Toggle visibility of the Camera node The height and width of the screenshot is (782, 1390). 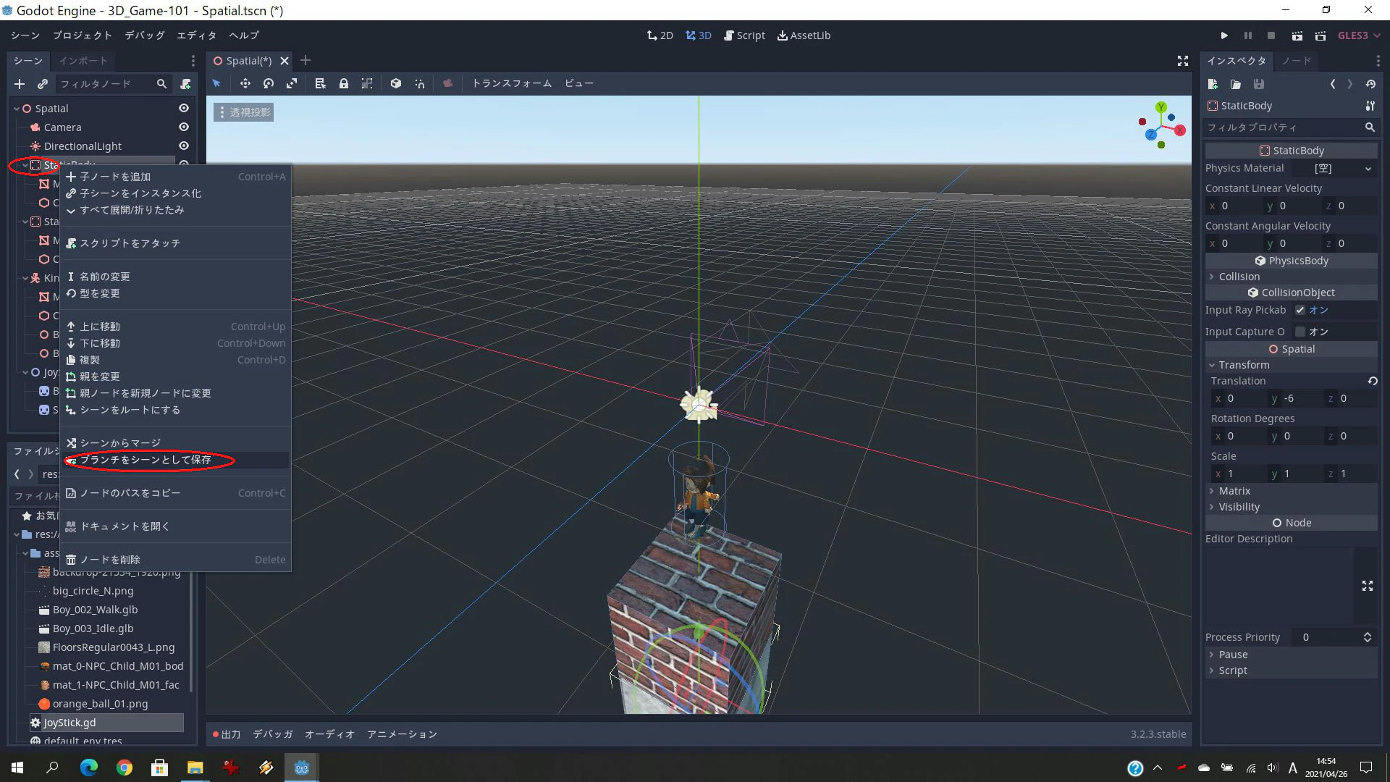pos(184,127)
